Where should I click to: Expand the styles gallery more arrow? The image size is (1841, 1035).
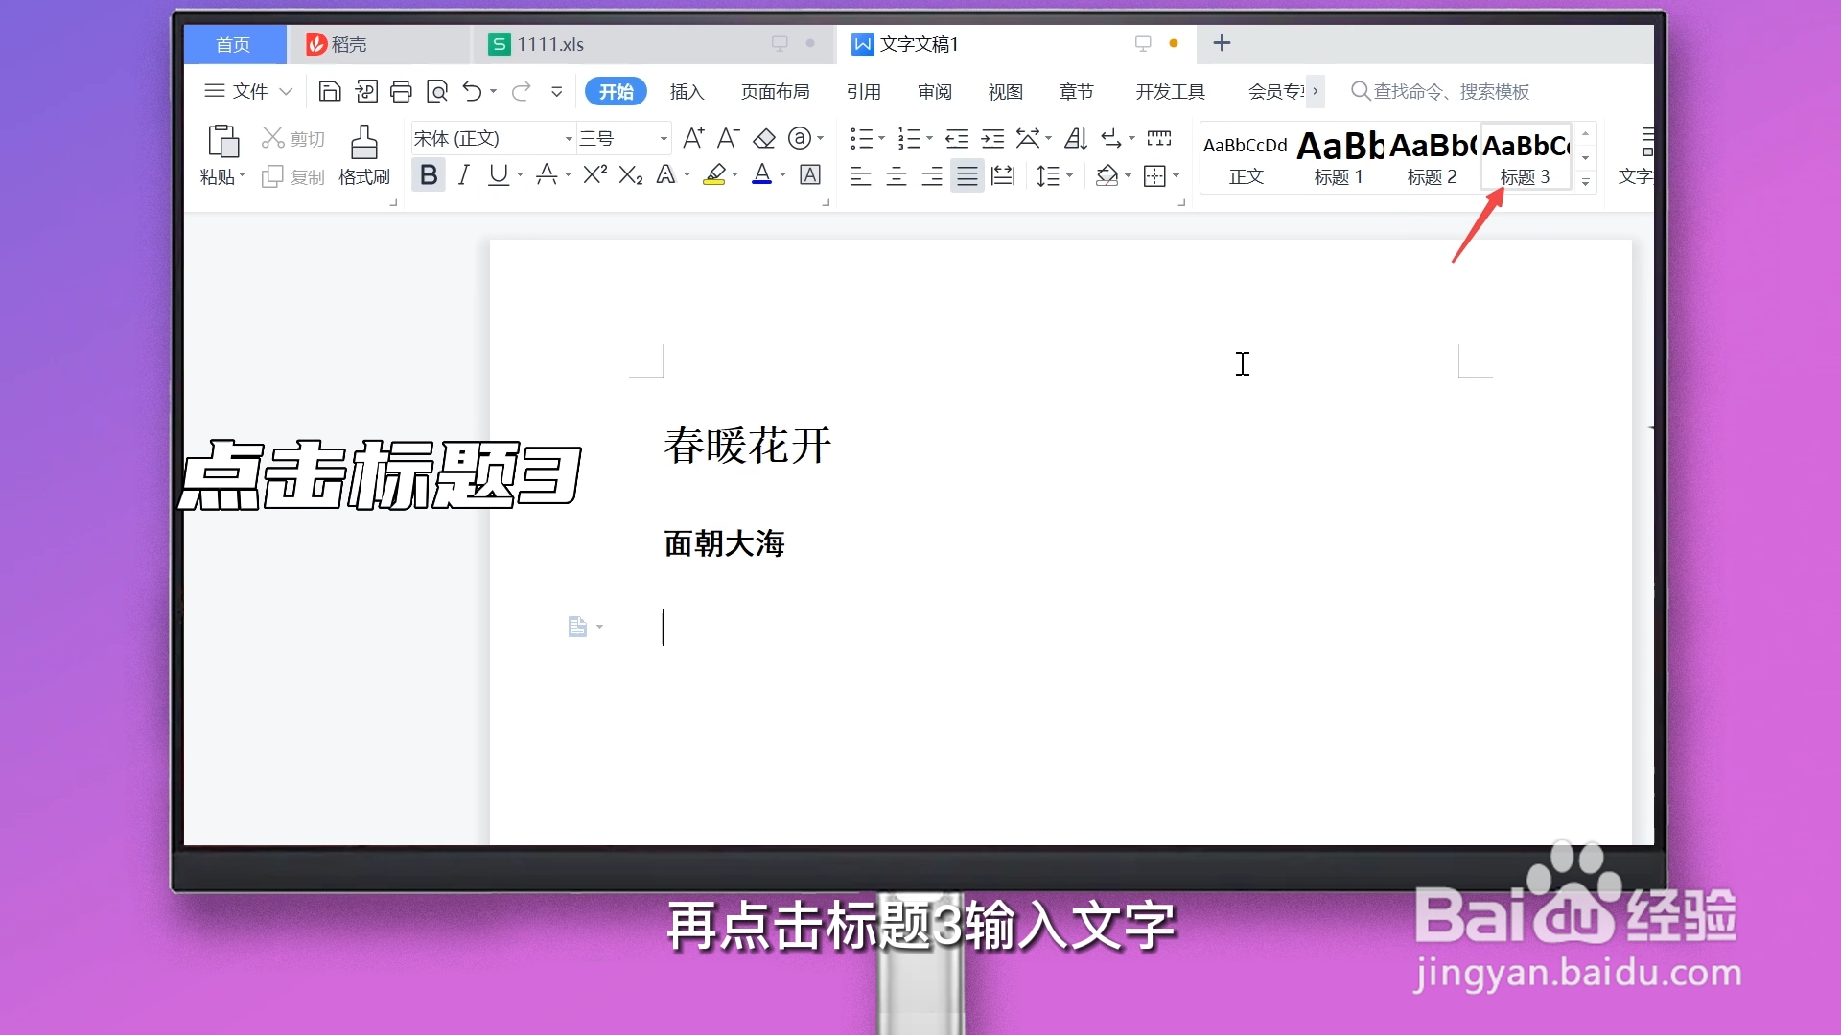click(1586, 181)
